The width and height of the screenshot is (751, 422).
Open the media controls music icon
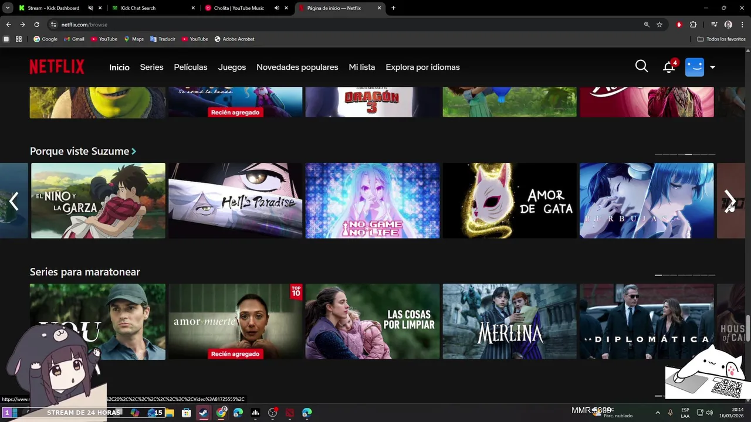tap(714, 25)
